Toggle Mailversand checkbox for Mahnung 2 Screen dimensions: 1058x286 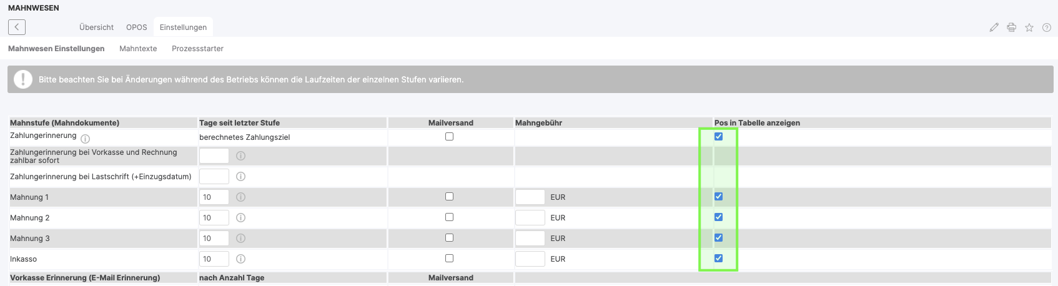[450, 217]
